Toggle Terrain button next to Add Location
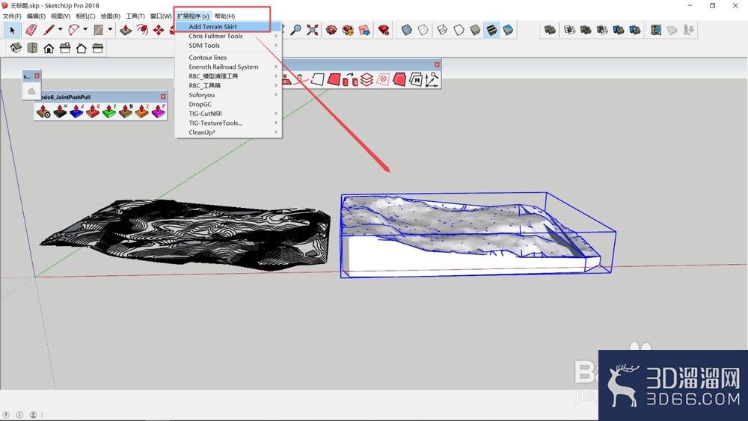 [672, 30]
